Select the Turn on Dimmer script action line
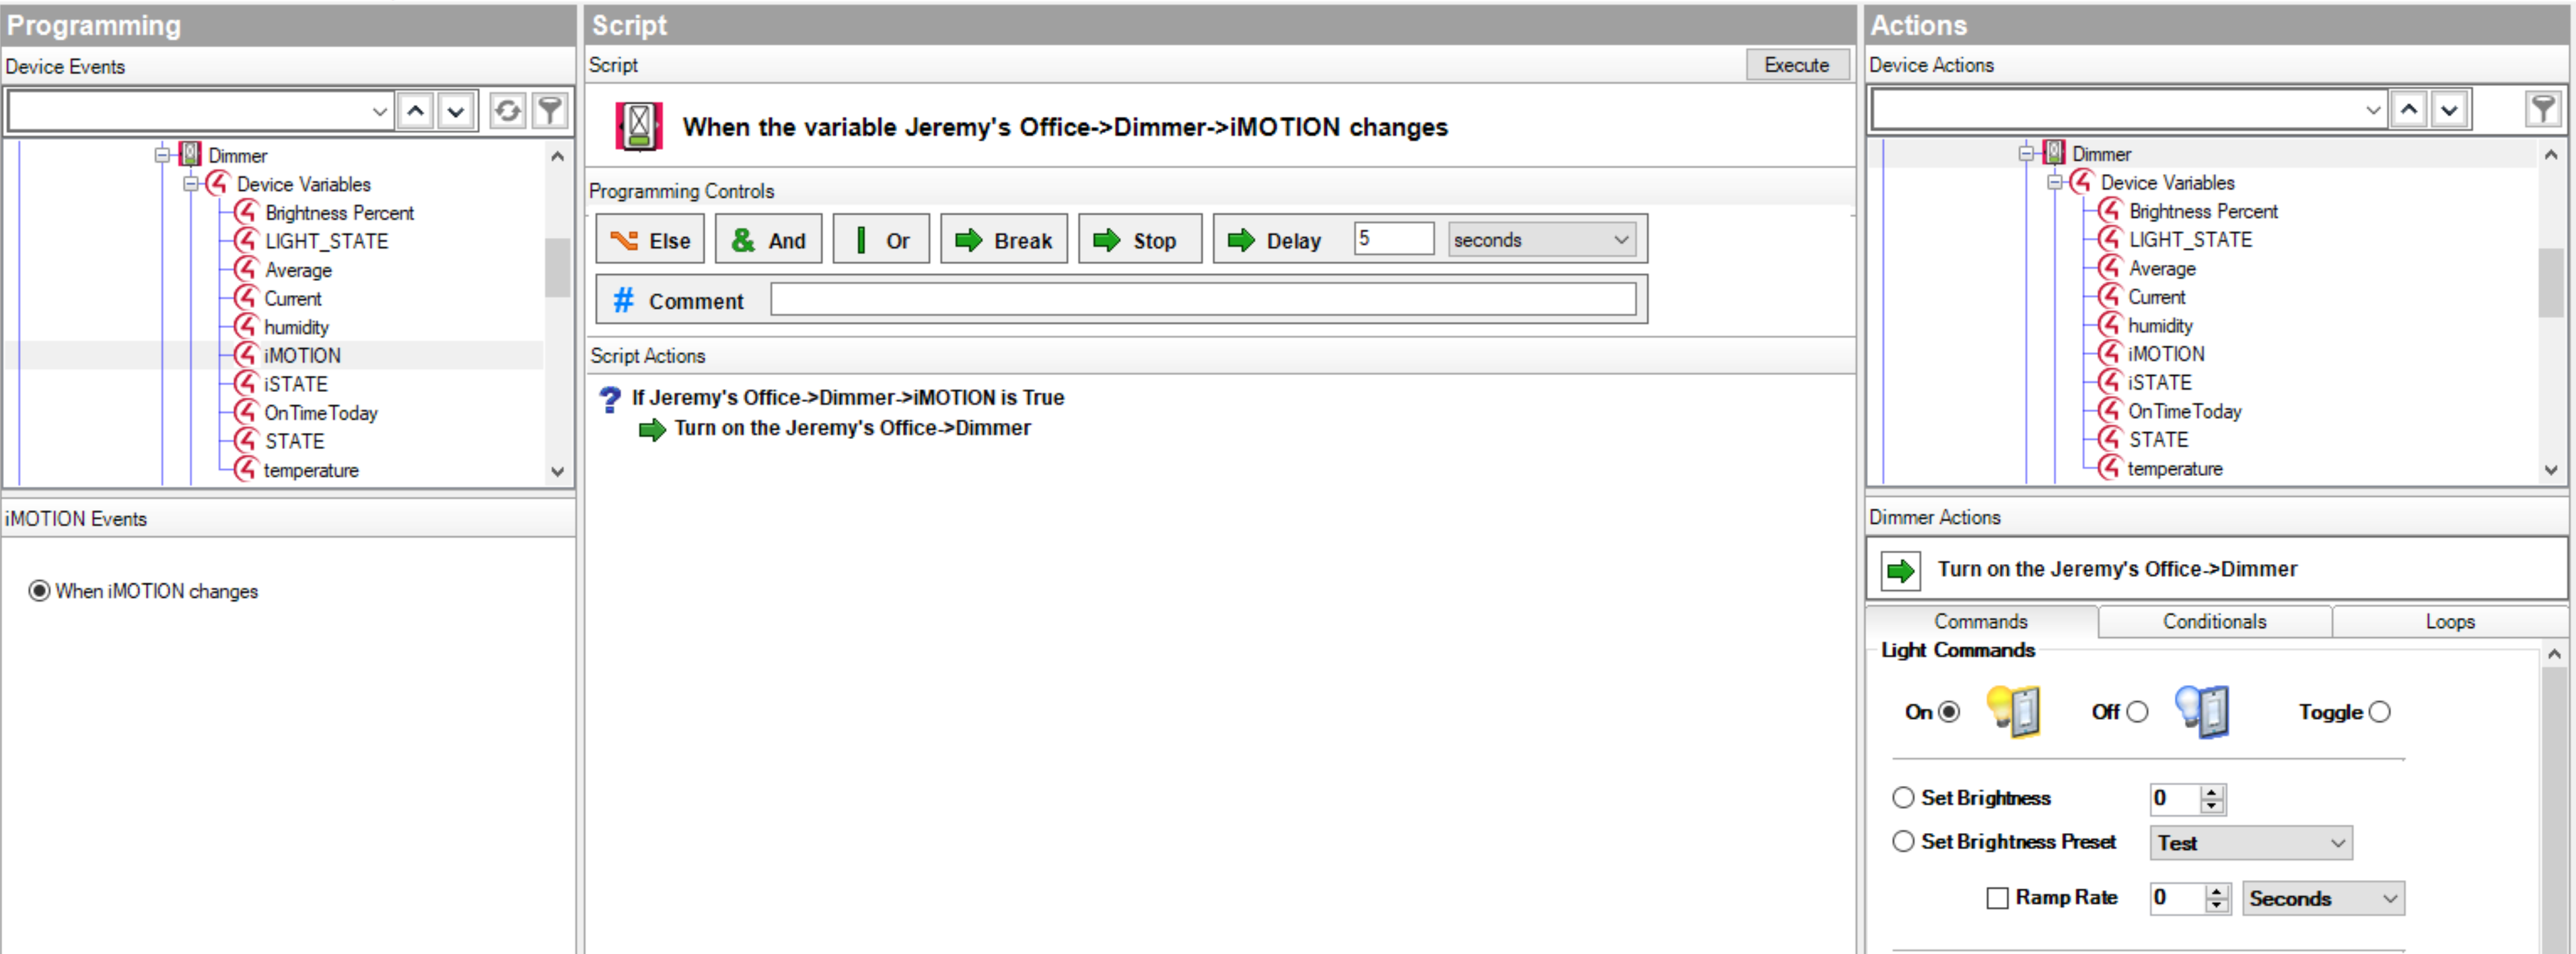 (x=852, y=428)
